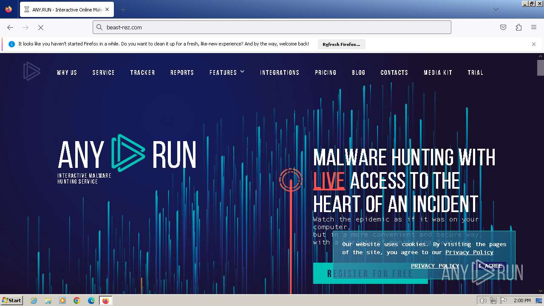544x306 pixels.
Task: Click the page vertical scrollbar thumb
Action: (x=540, y=68)
